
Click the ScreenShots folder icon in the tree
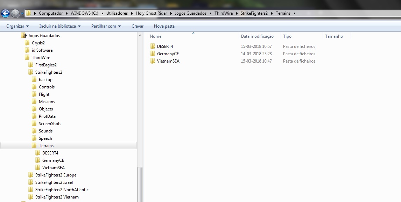point(34,124)
